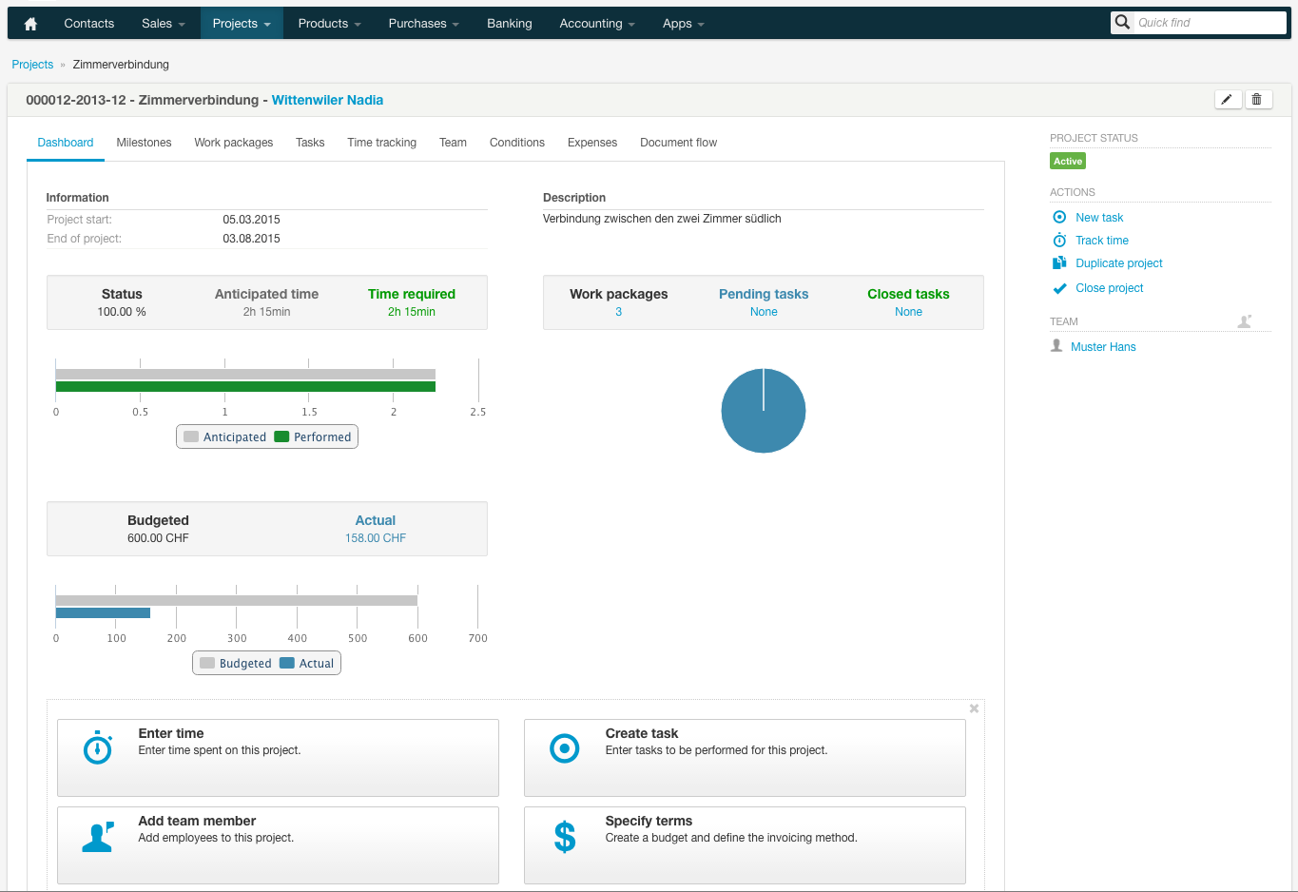The width and height of the screenshot is (1298, 892).
Task: Click the trash delete project icon
Action: [x=1257, y=99]
